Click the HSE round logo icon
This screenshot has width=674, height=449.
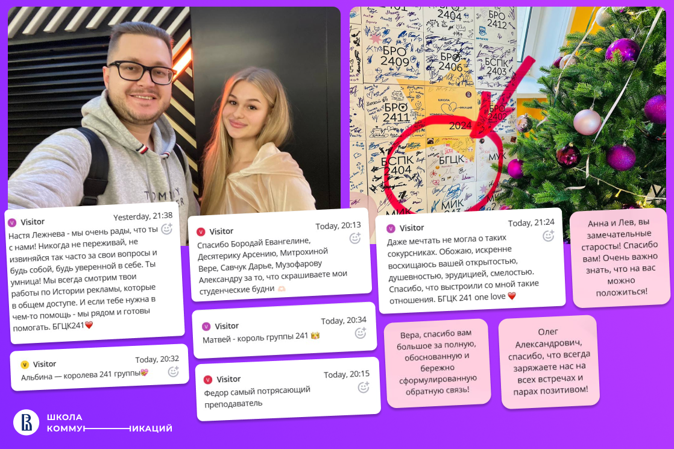tap(26, 422)
